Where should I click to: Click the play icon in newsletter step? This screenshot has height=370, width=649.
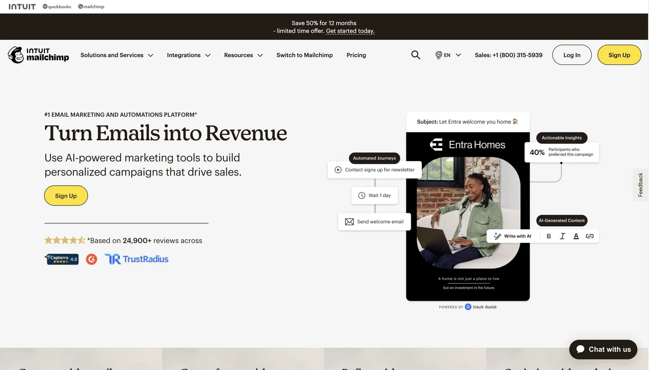pos(338,170)
